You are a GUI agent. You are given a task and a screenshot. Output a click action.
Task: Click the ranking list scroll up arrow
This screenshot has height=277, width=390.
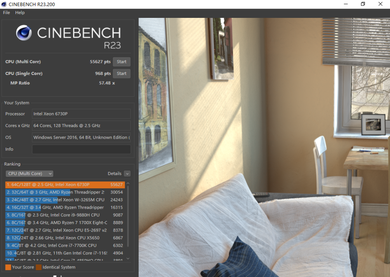pos(128,183)
